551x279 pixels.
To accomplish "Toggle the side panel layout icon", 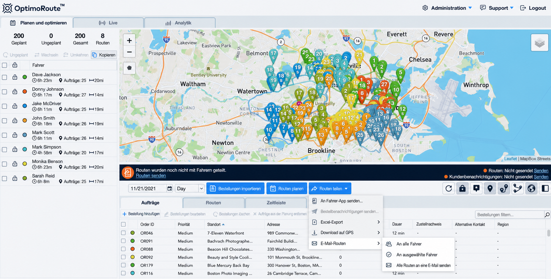I will click(545, 188).
